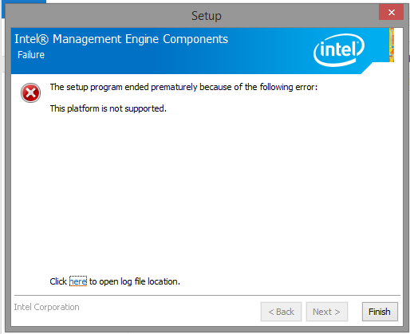Image resolution: width=410 pixels, height=334 pixels.
Task: Close the Setup dialog with the X
Action: 391,12
